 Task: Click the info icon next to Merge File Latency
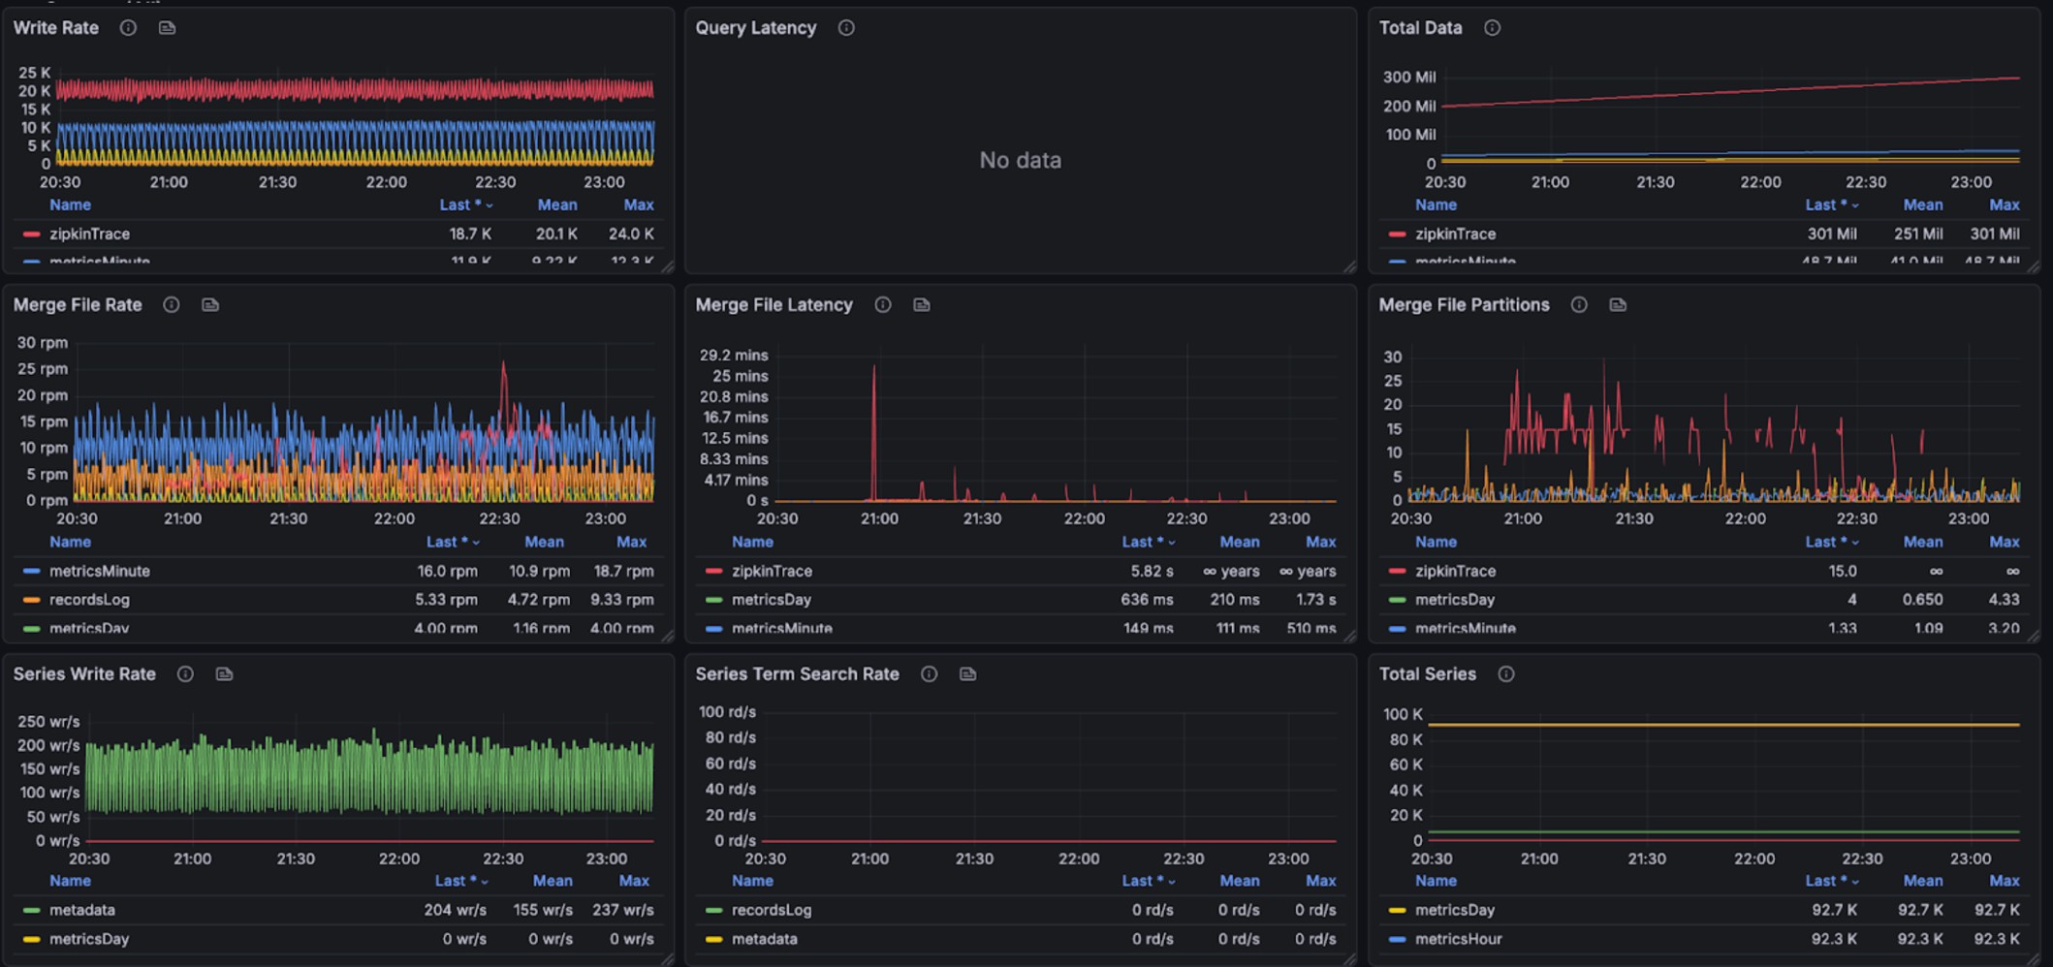883,305
